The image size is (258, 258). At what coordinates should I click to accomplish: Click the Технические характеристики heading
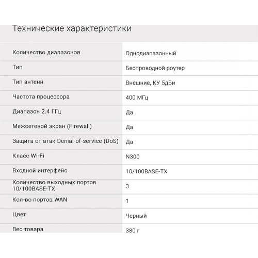point(72,28)
